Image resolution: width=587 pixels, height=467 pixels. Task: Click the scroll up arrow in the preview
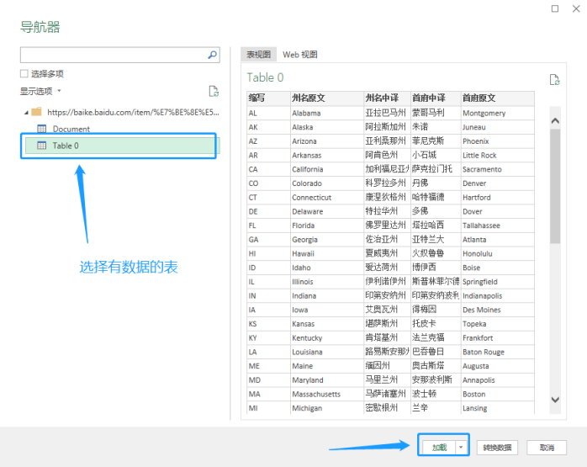(554, 121)
